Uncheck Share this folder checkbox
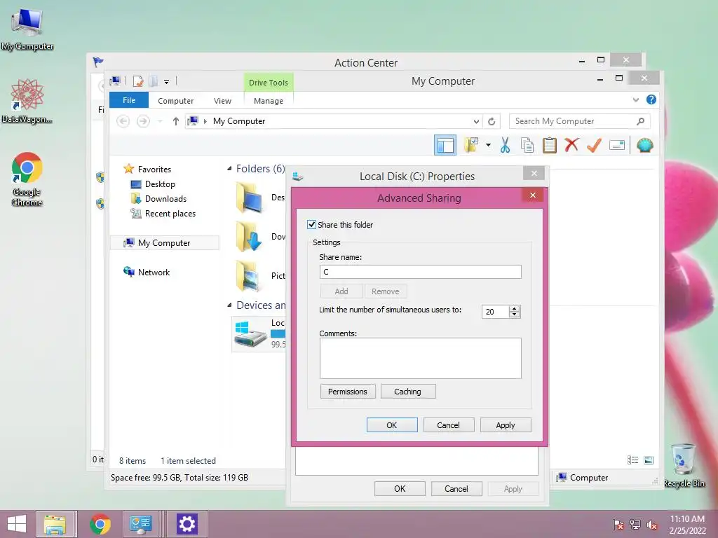 coord(311,225)
